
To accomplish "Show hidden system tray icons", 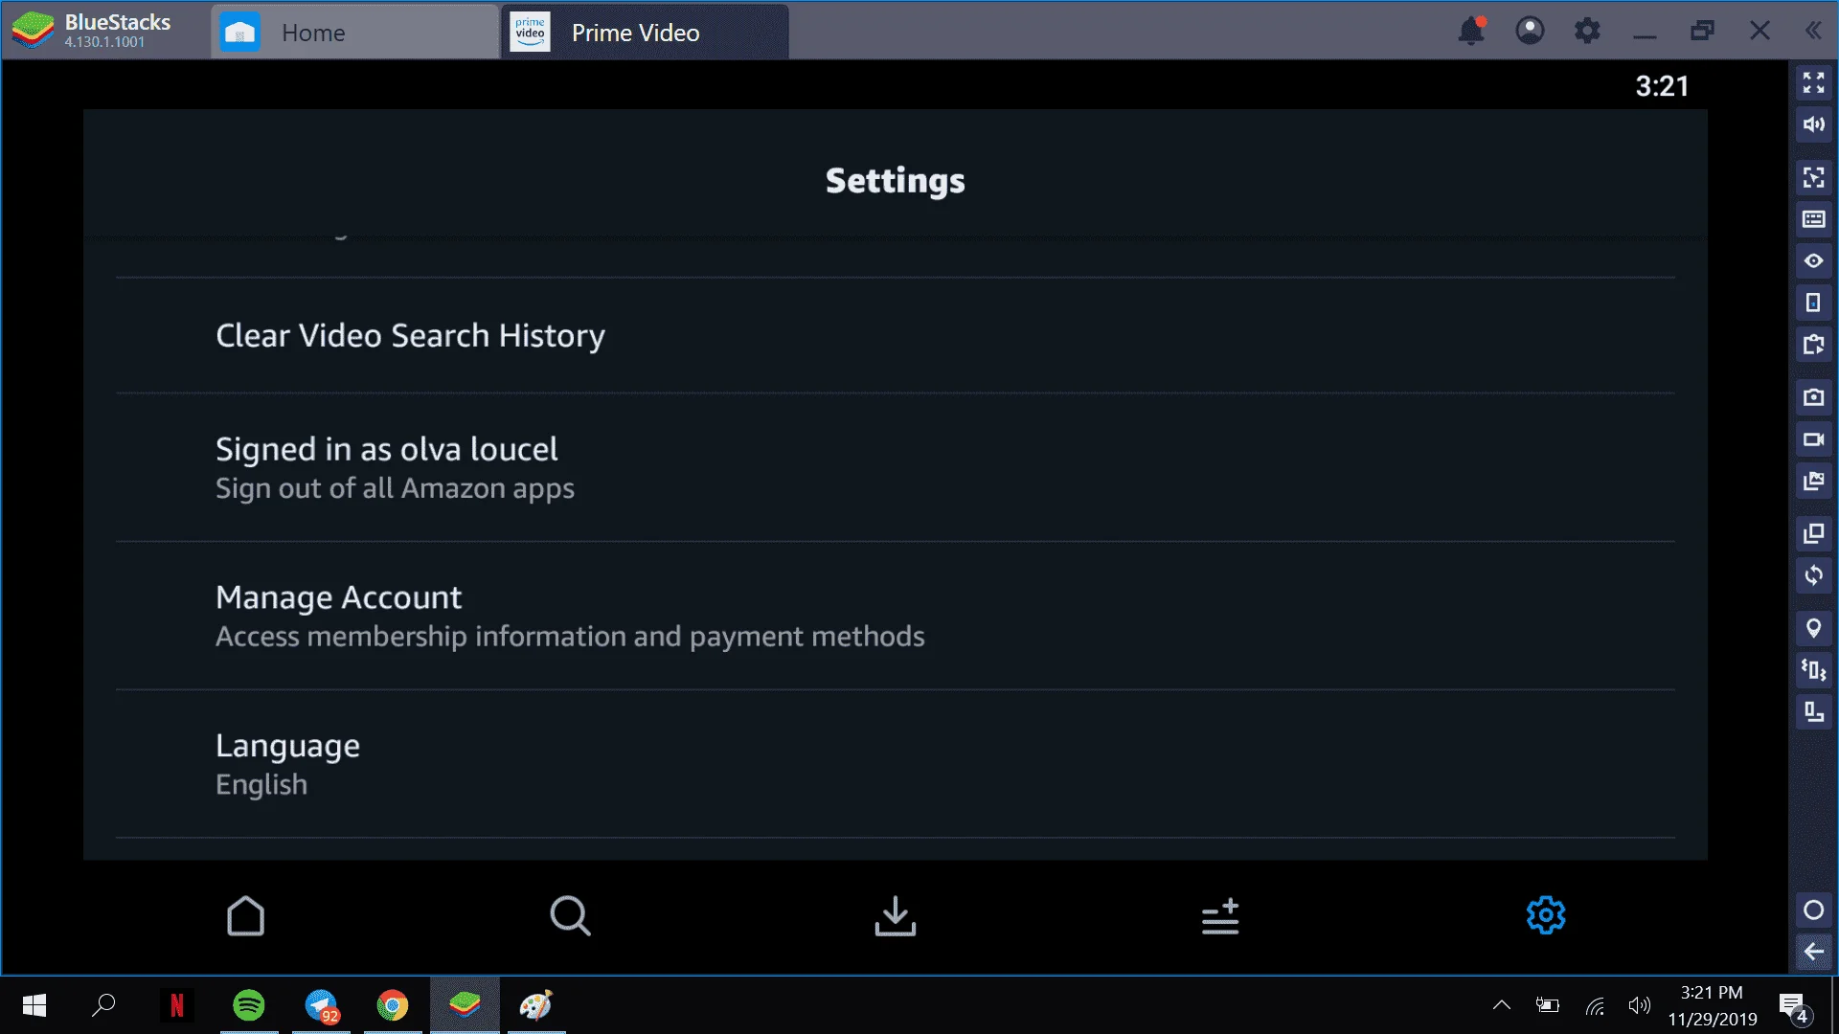I will 1501,1005.
